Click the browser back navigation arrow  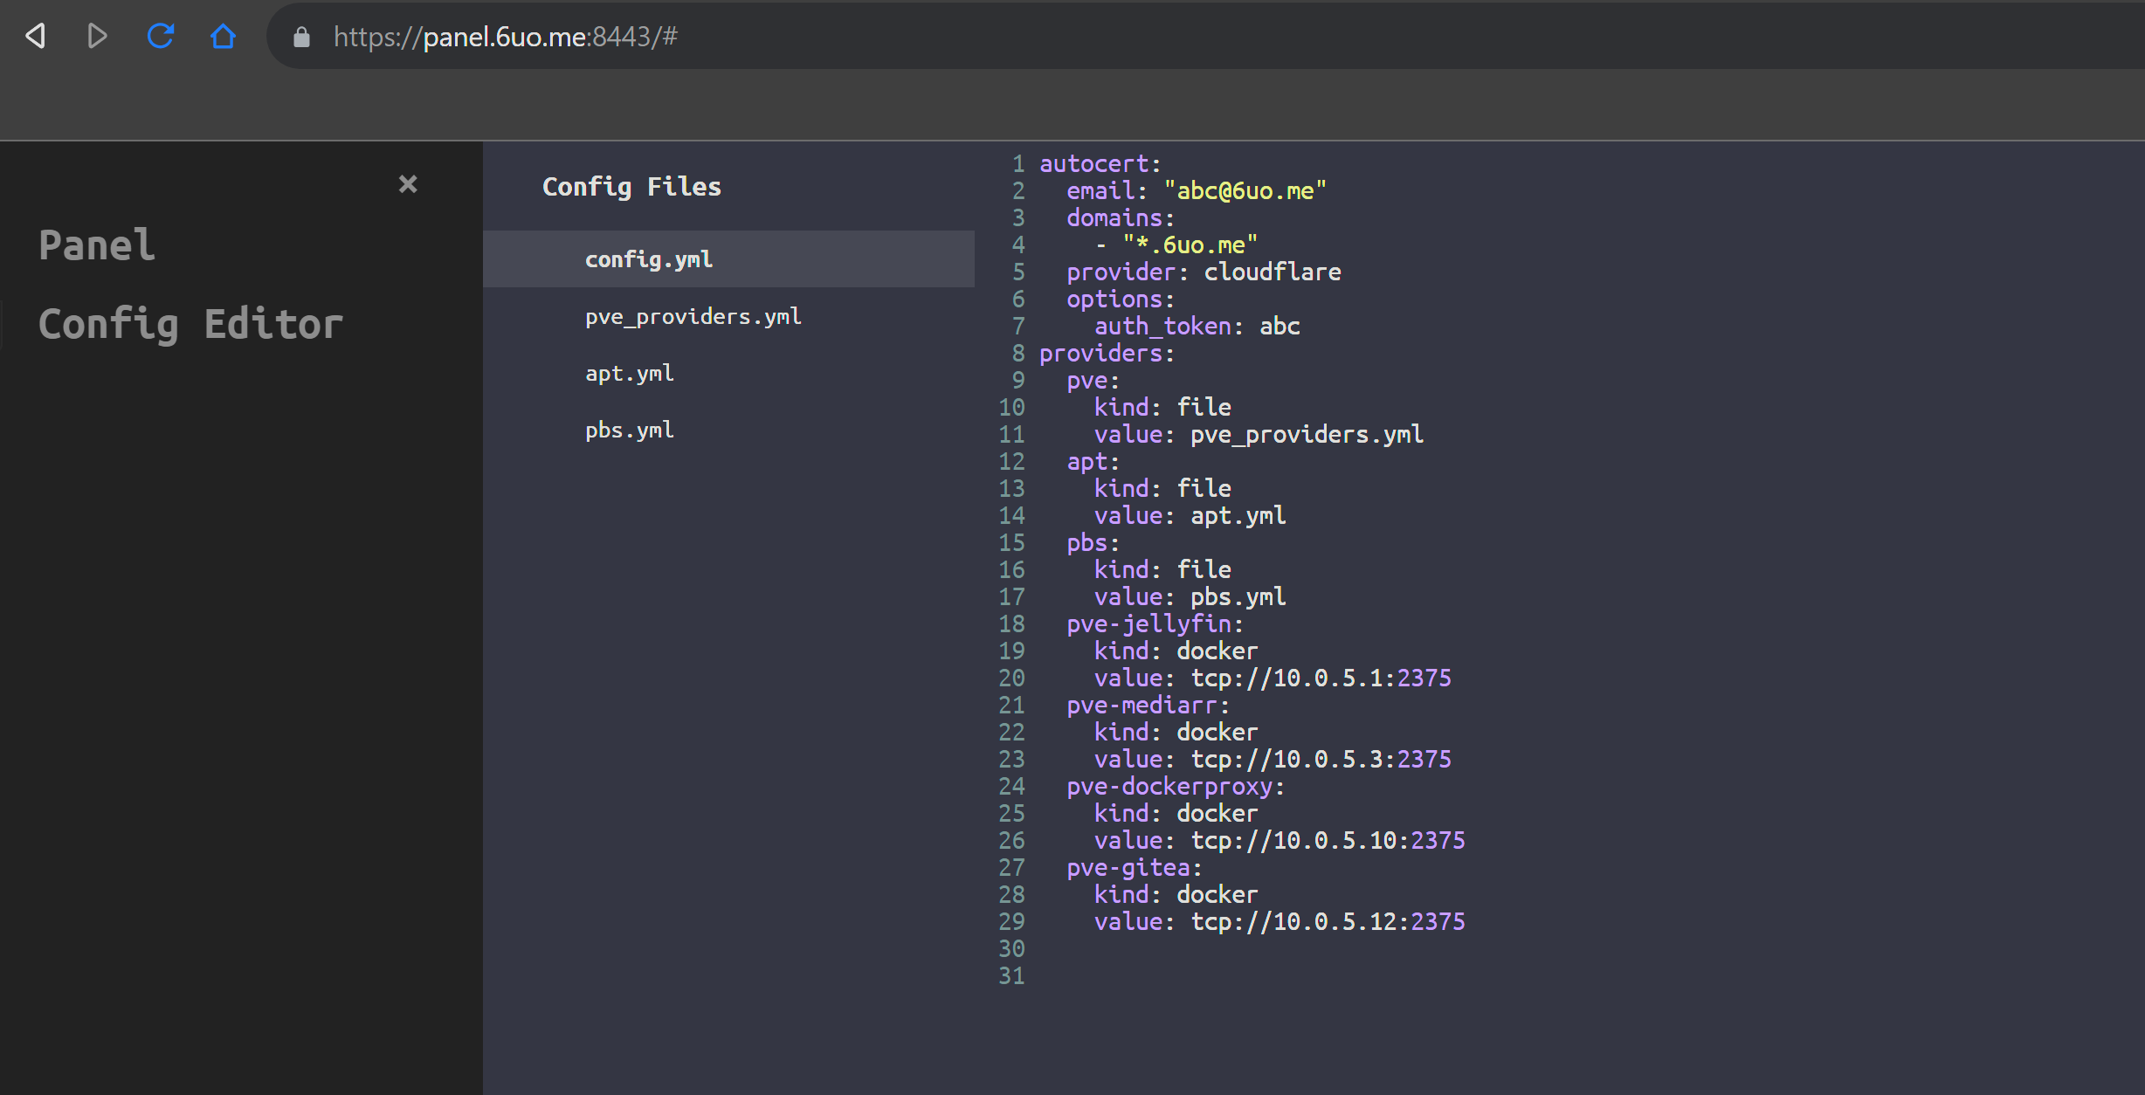(x=35, y=37)
